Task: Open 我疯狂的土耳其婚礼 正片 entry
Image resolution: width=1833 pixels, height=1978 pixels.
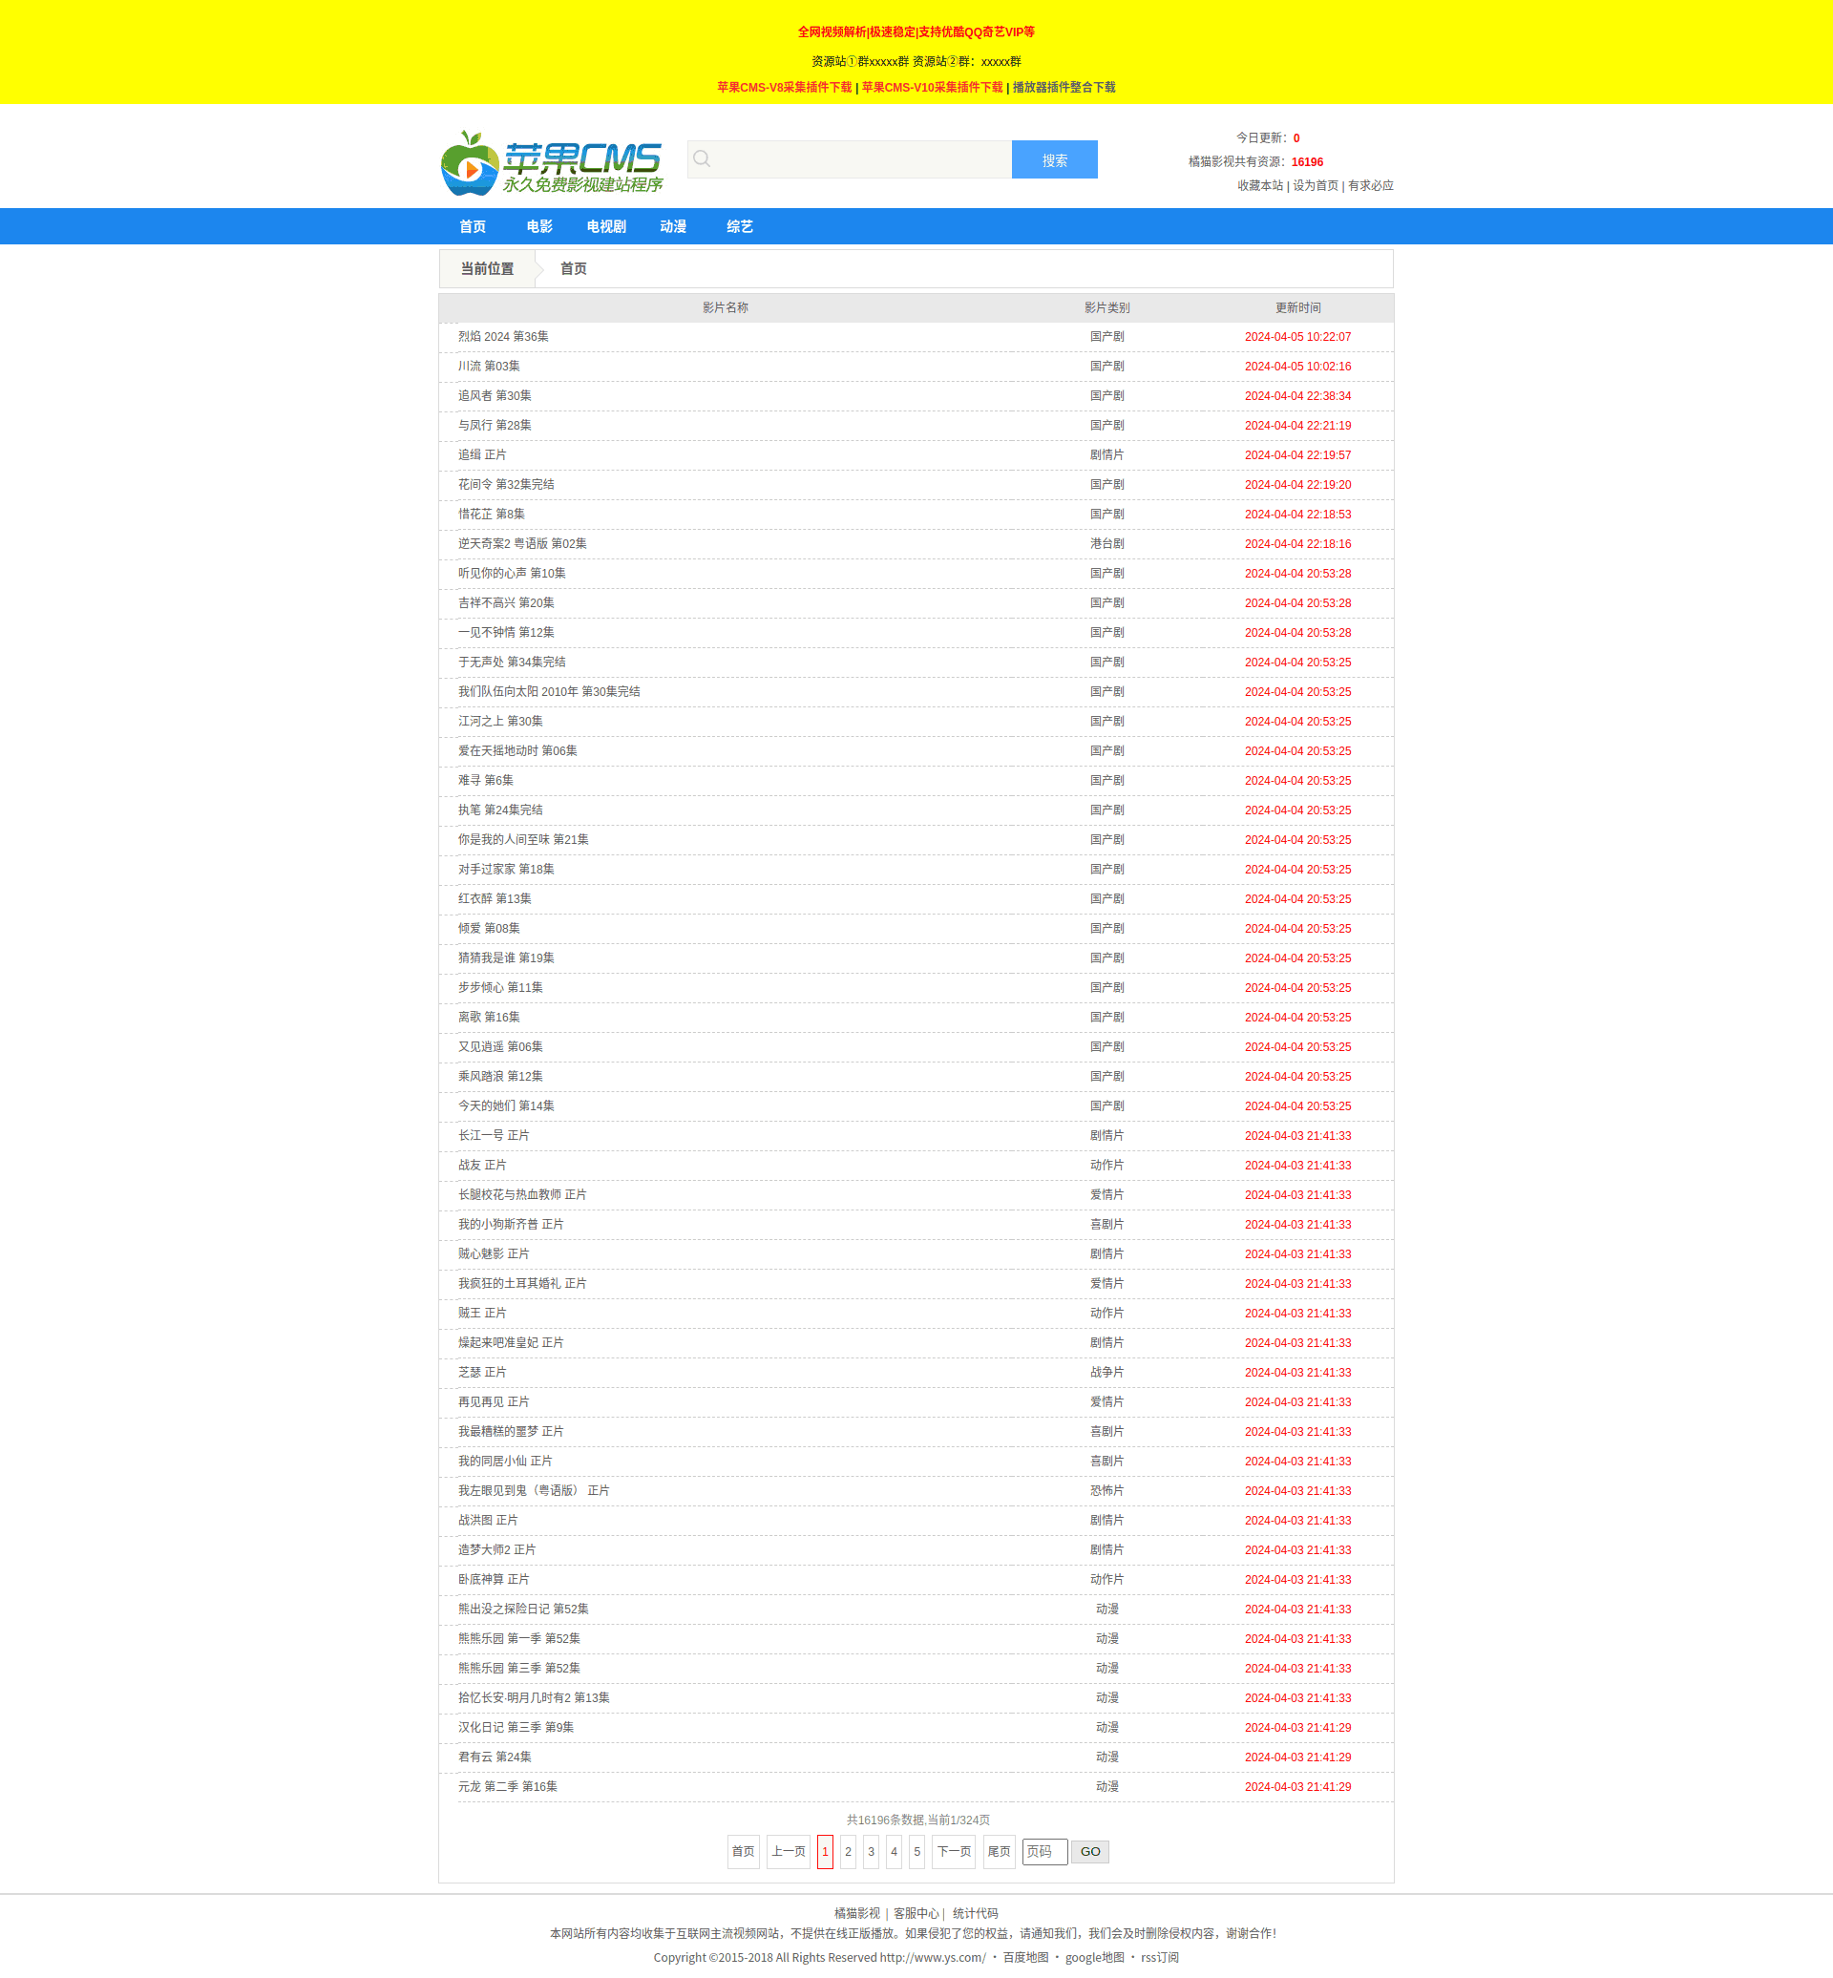Action: coord(521,1284)
